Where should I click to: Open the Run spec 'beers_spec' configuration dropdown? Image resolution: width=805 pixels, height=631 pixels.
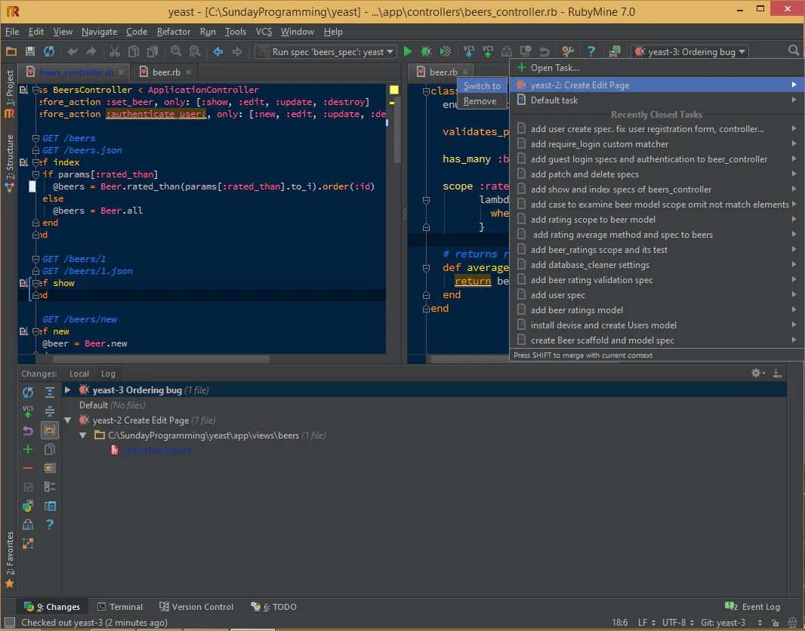pos(325,52)
